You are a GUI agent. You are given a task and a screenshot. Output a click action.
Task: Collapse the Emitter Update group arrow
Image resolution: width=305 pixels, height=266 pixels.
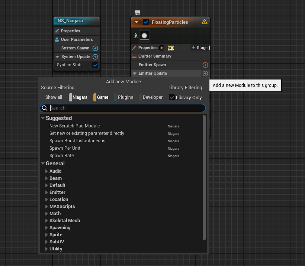135,74
